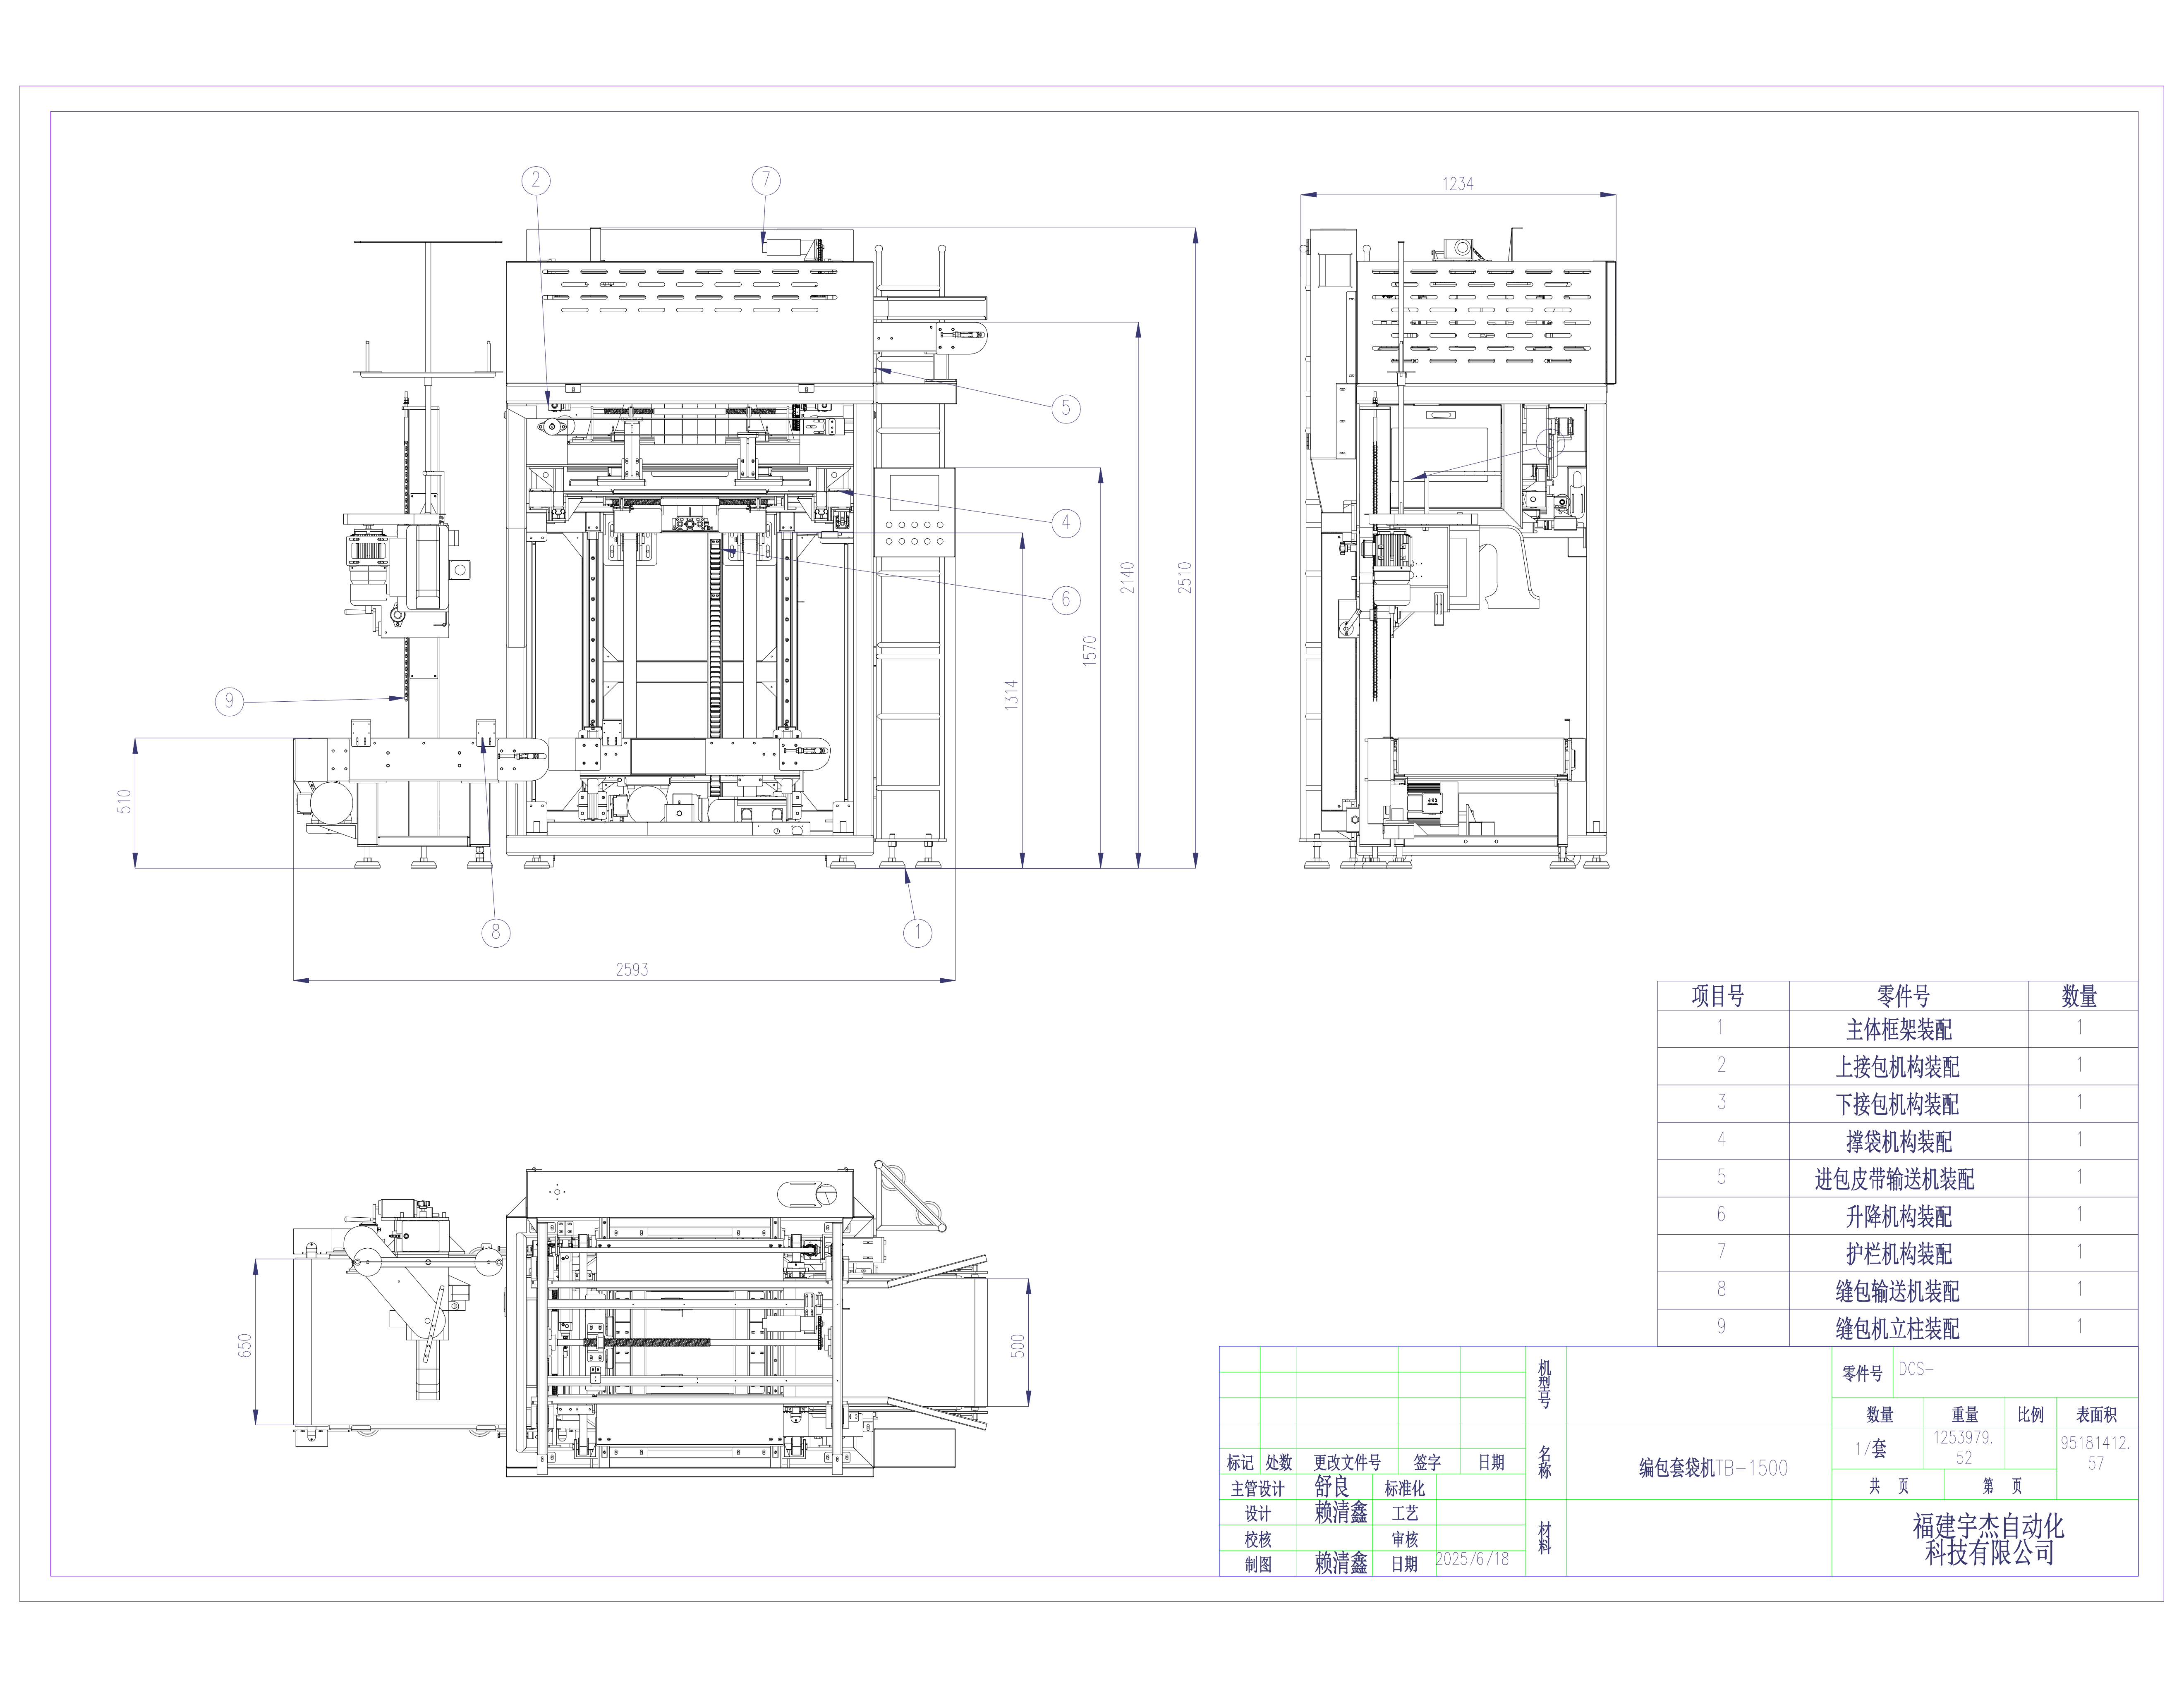Pick the 1570 vertical dimension
2184x1687 pixels.
pos(1090,651)
